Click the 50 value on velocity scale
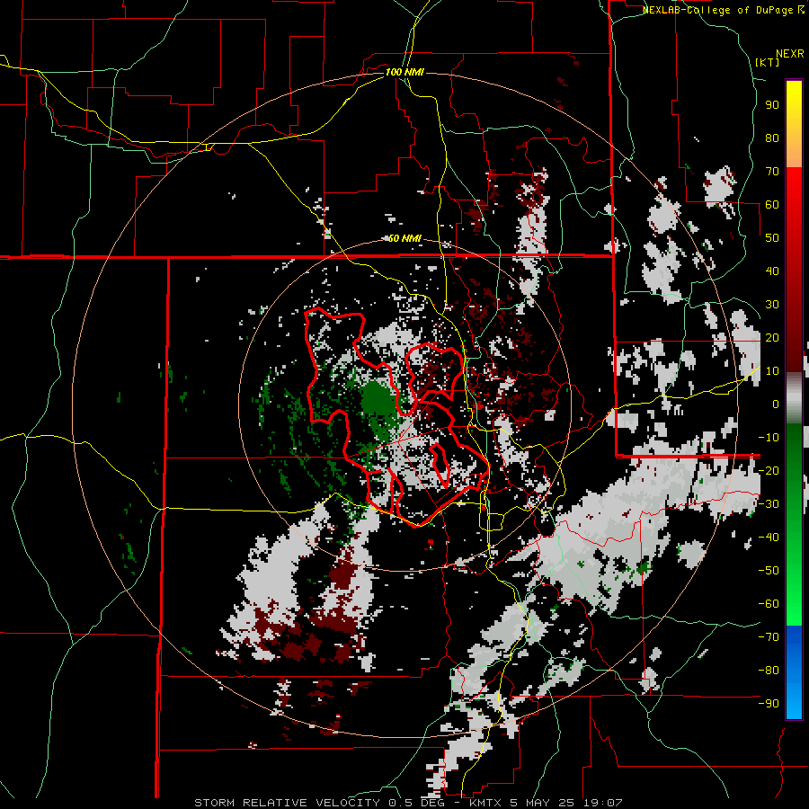This screenshot has height=809, width=809. (x=772, y=238)
